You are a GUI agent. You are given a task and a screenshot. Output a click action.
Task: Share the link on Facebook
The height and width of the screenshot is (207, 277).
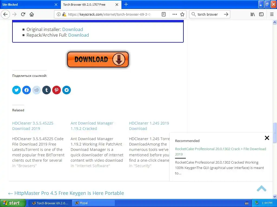(x=27, y=90)
